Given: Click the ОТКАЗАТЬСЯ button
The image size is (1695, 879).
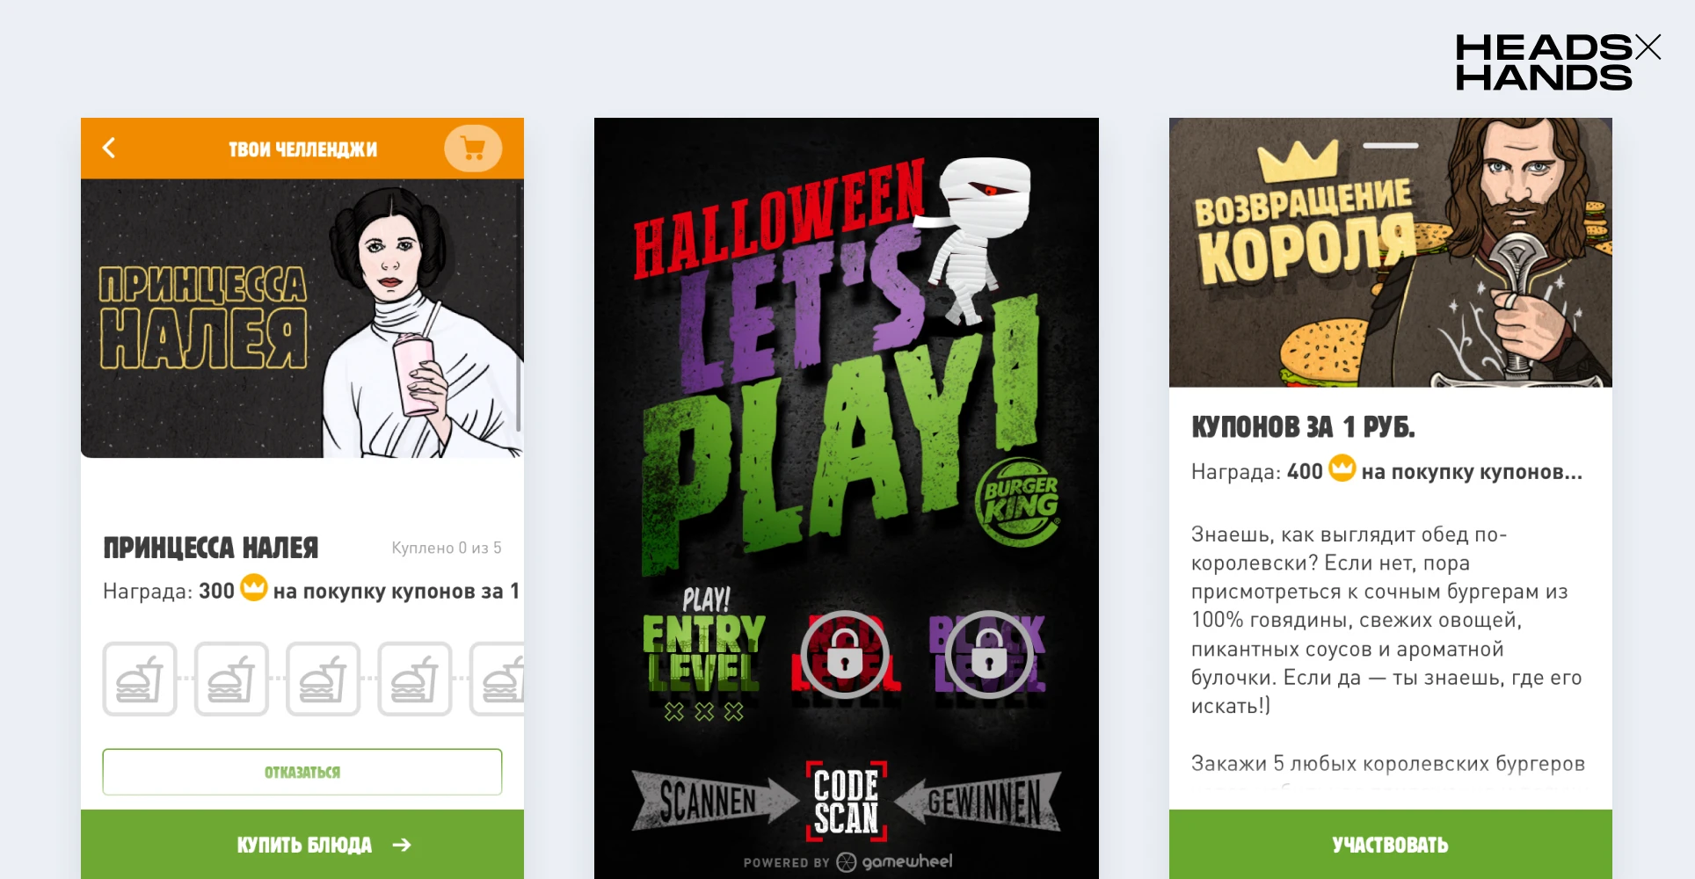Looking at the screenshot, I should pyautogui.click(x=302, y=772).
